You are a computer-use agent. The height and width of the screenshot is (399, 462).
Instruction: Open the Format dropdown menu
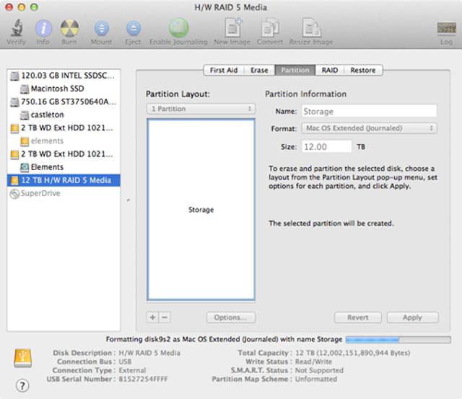coord(368,128)
